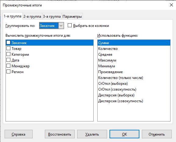Check the Заказчик column checkbox
176x142 pixels.
click(9, 43)
